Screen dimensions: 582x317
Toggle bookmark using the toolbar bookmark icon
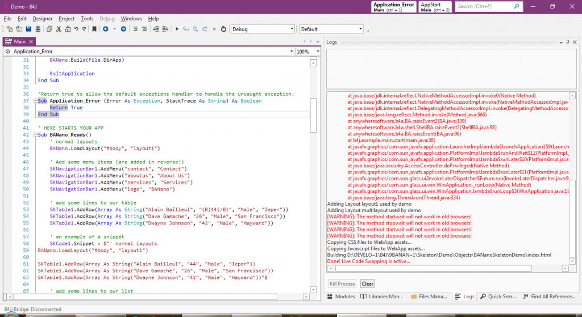tap(94, 29)
